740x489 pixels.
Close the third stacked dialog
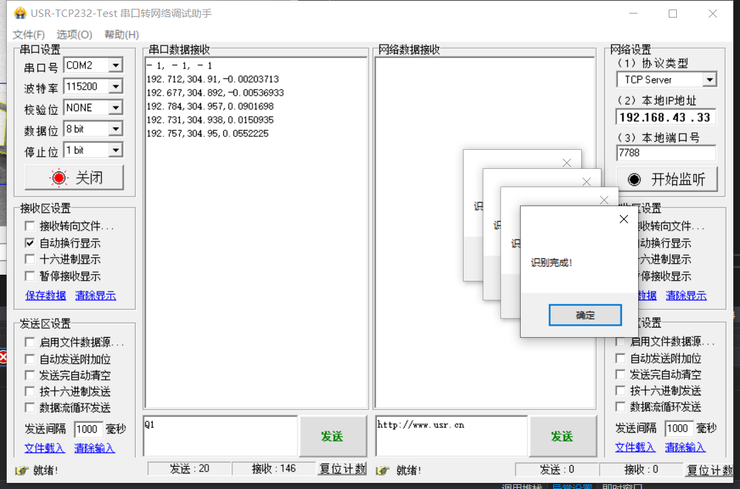click(586, 182)
